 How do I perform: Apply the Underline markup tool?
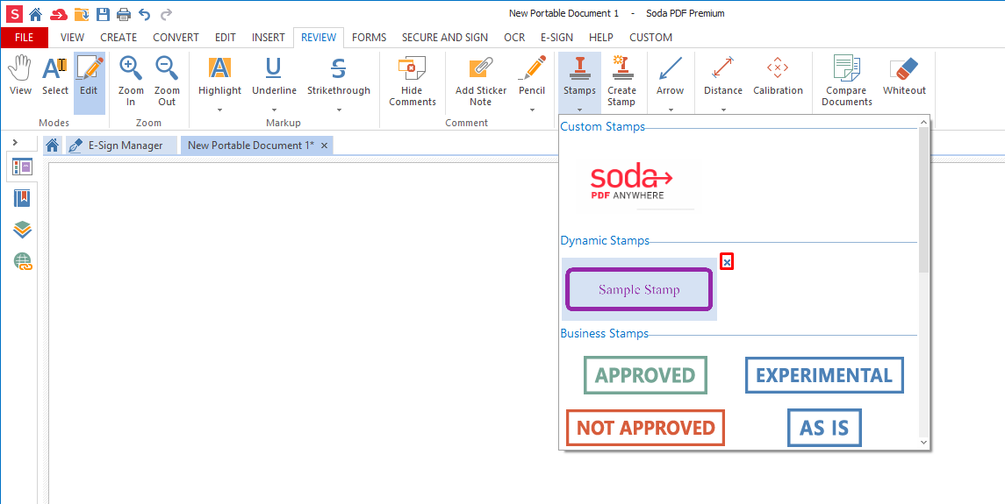pyautogui.click(x=274, y=76)
